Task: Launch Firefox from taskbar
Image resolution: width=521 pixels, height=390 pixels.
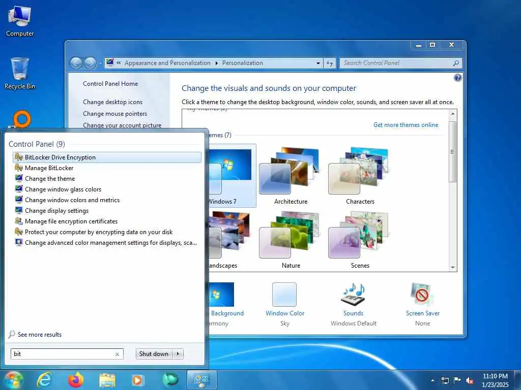Action: point(76,380)
